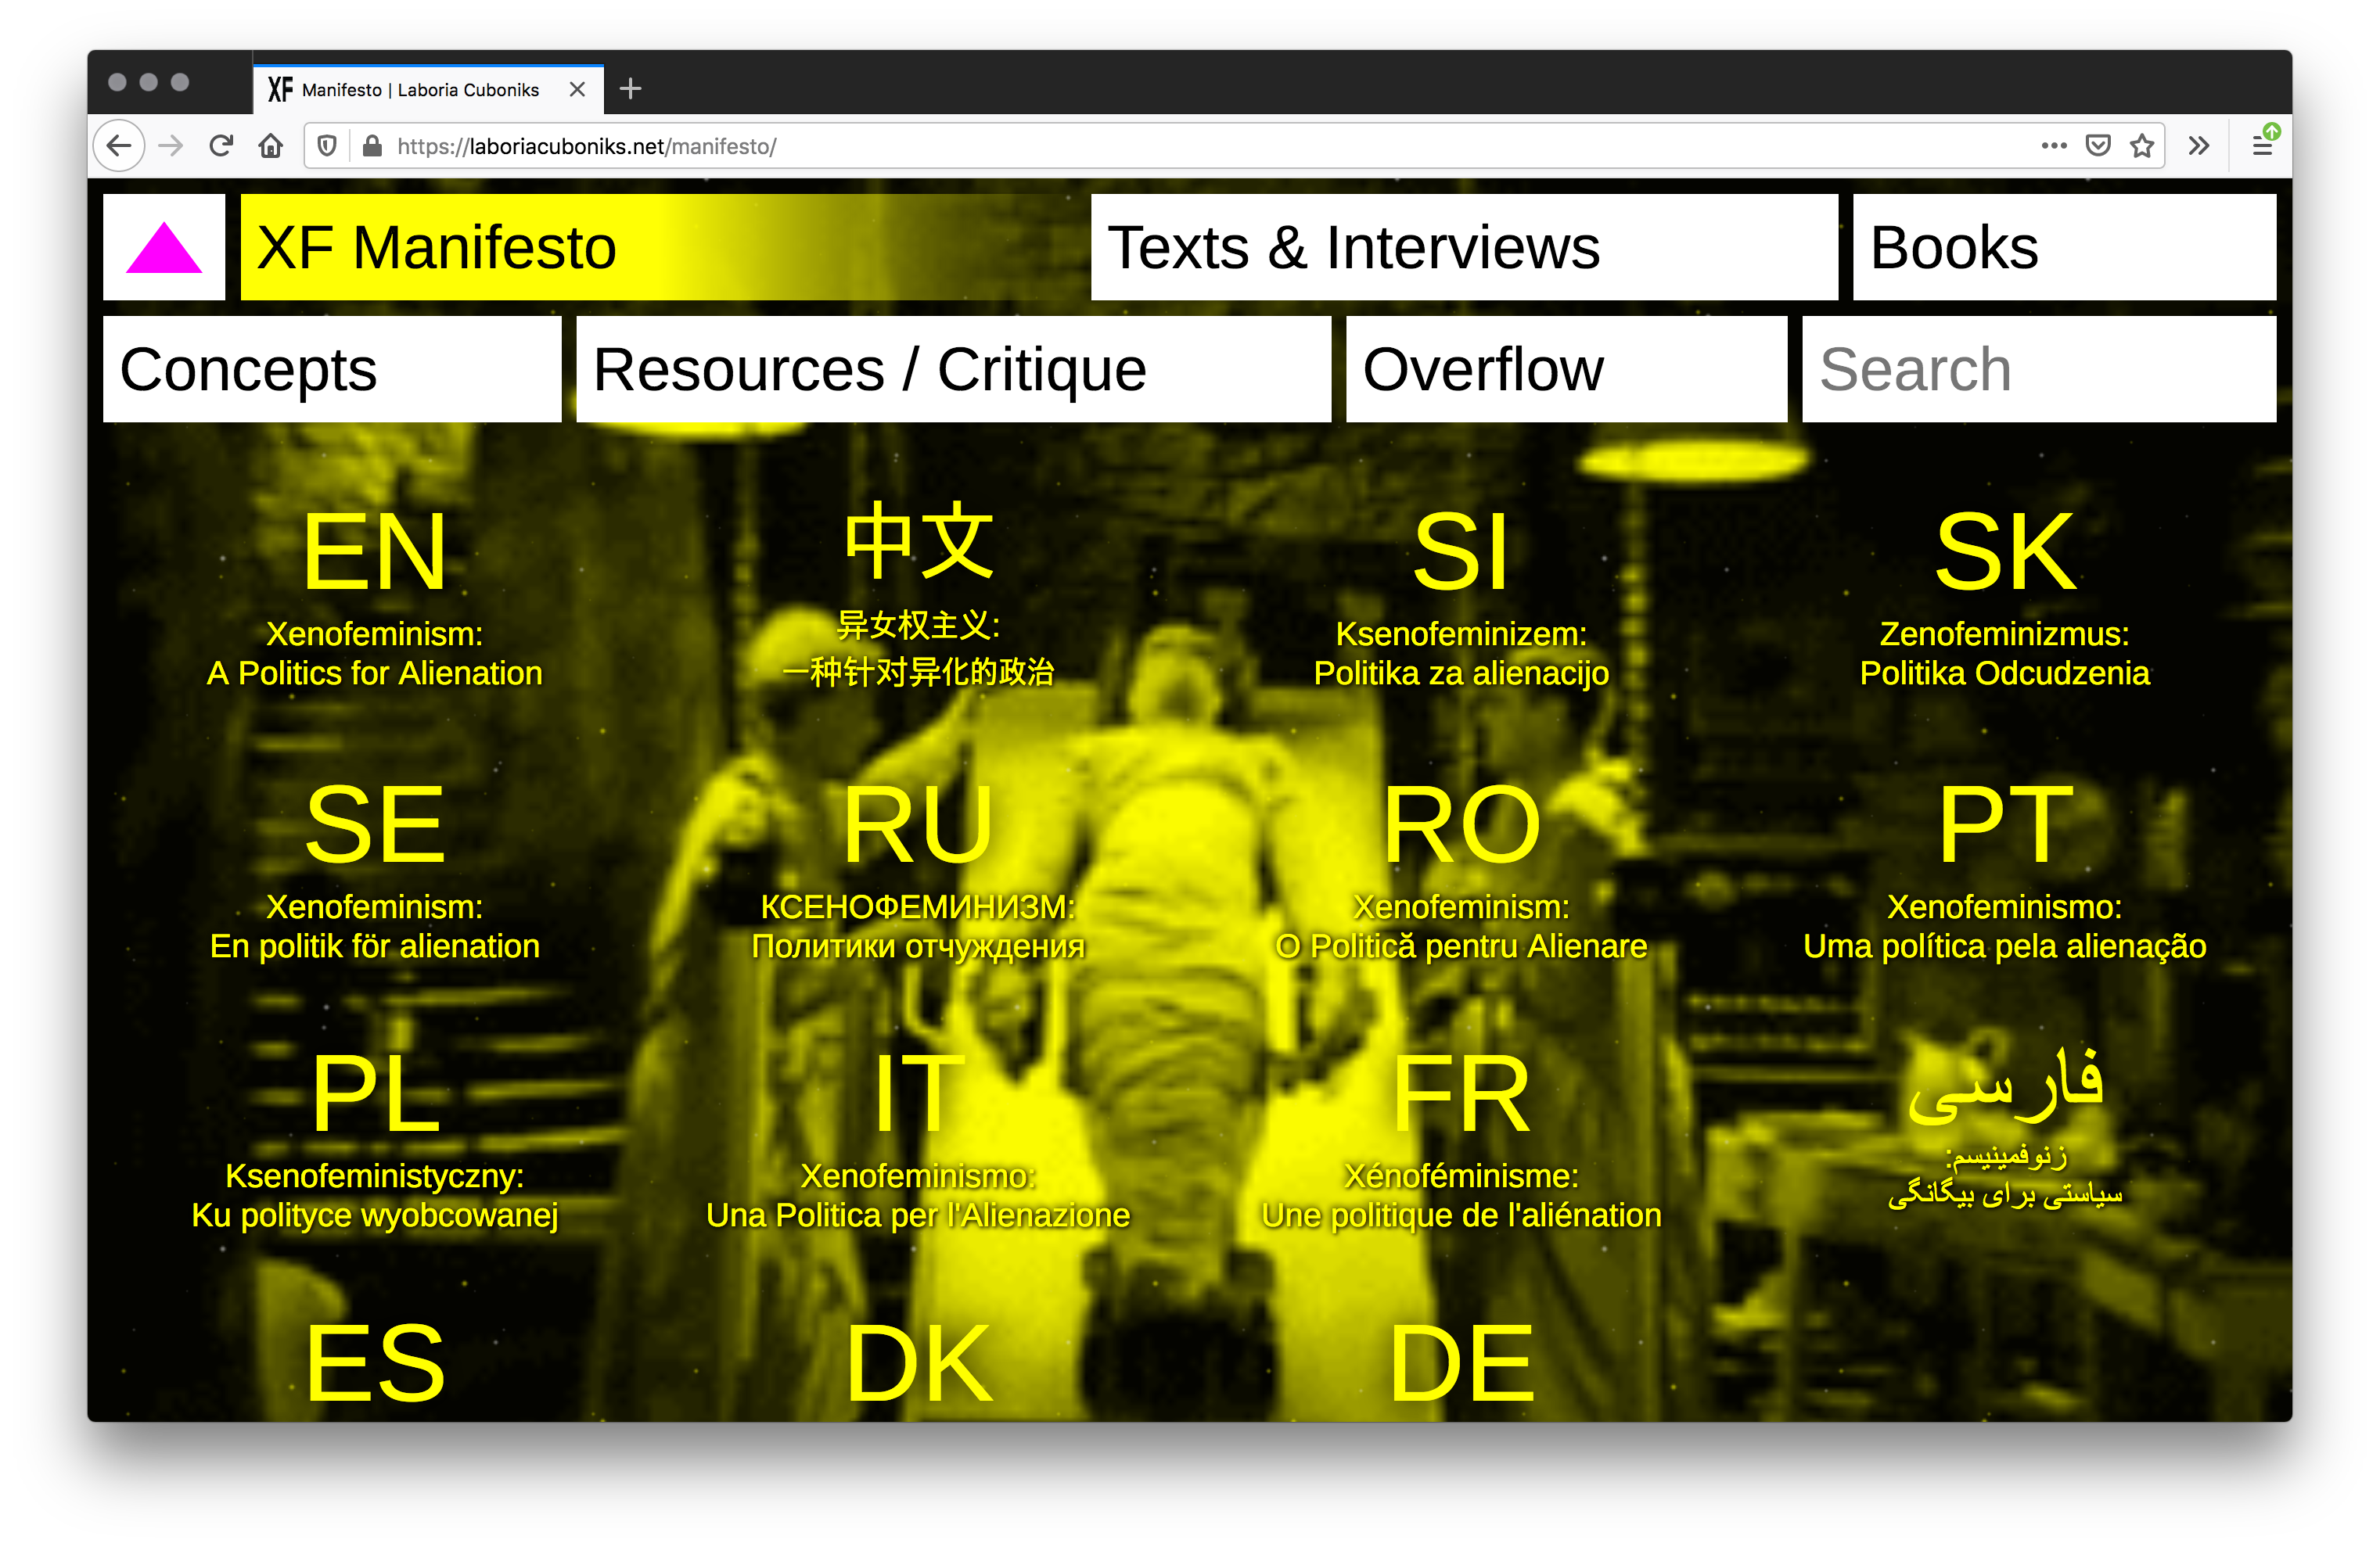The image size is (2380, 1547).
Task: Reload the current page
Action: [221, 146]
